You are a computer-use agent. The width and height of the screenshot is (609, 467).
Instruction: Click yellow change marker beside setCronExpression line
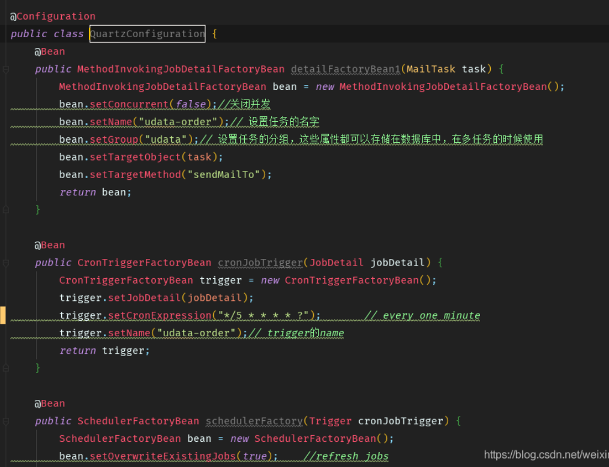pyautogui.click(x=3, y=315)
